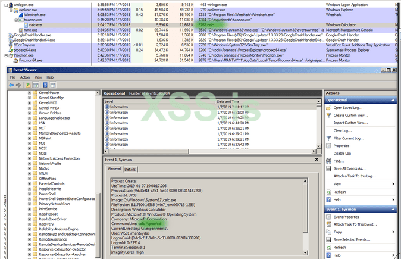Select the GoogleCrashHandler64.exe process row

199,40
